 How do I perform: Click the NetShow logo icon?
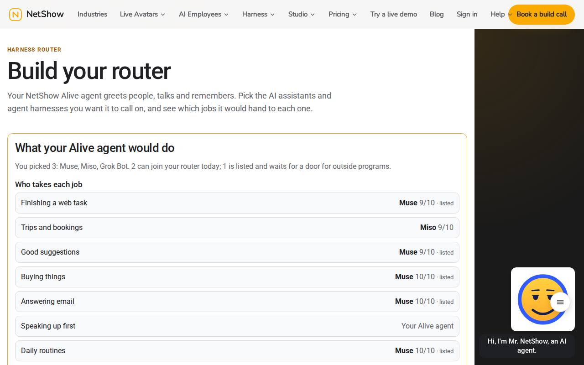[16, 15]
